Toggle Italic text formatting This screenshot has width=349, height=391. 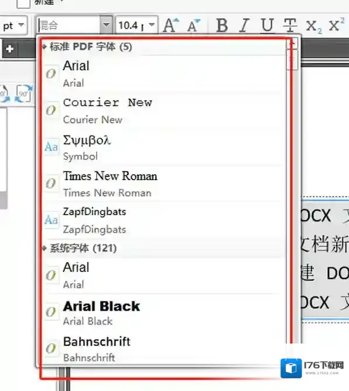tap(244, 25)
